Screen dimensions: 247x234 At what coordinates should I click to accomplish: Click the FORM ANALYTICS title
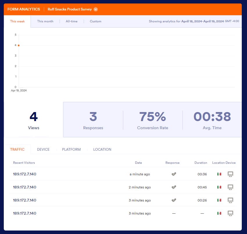click(24, 9)
